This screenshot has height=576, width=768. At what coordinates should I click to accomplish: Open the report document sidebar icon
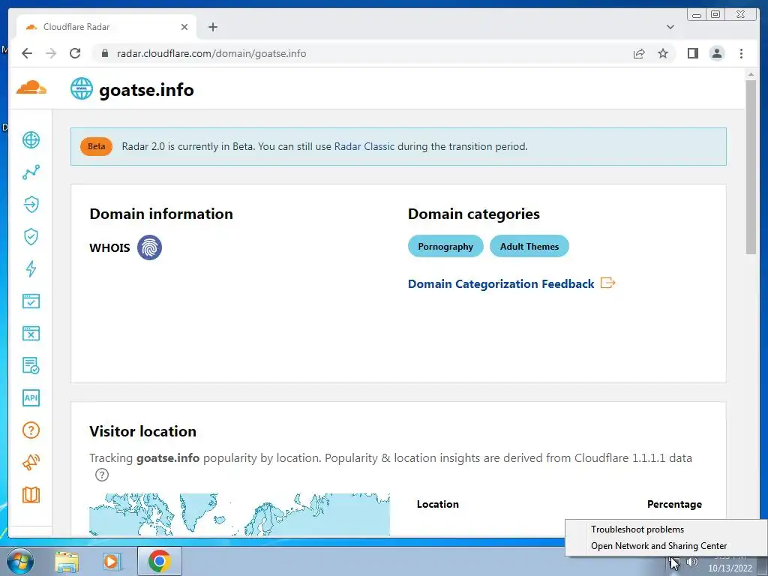(31, 365)
